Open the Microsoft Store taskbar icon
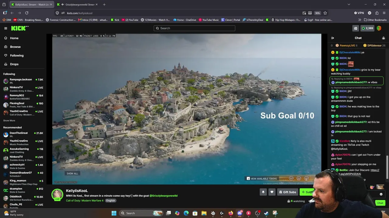 (195, 213)
